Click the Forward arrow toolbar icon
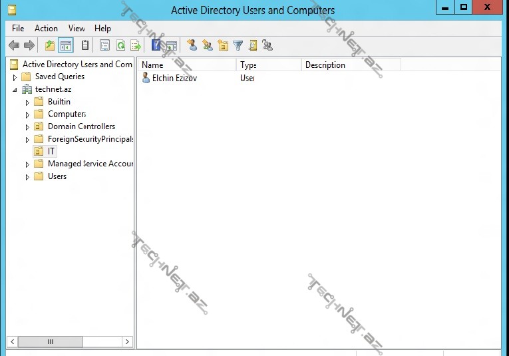 point(29,45)
